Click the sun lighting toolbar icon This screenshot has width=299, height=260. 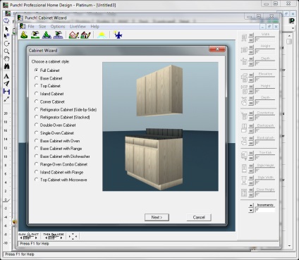(x=102, y=35)
